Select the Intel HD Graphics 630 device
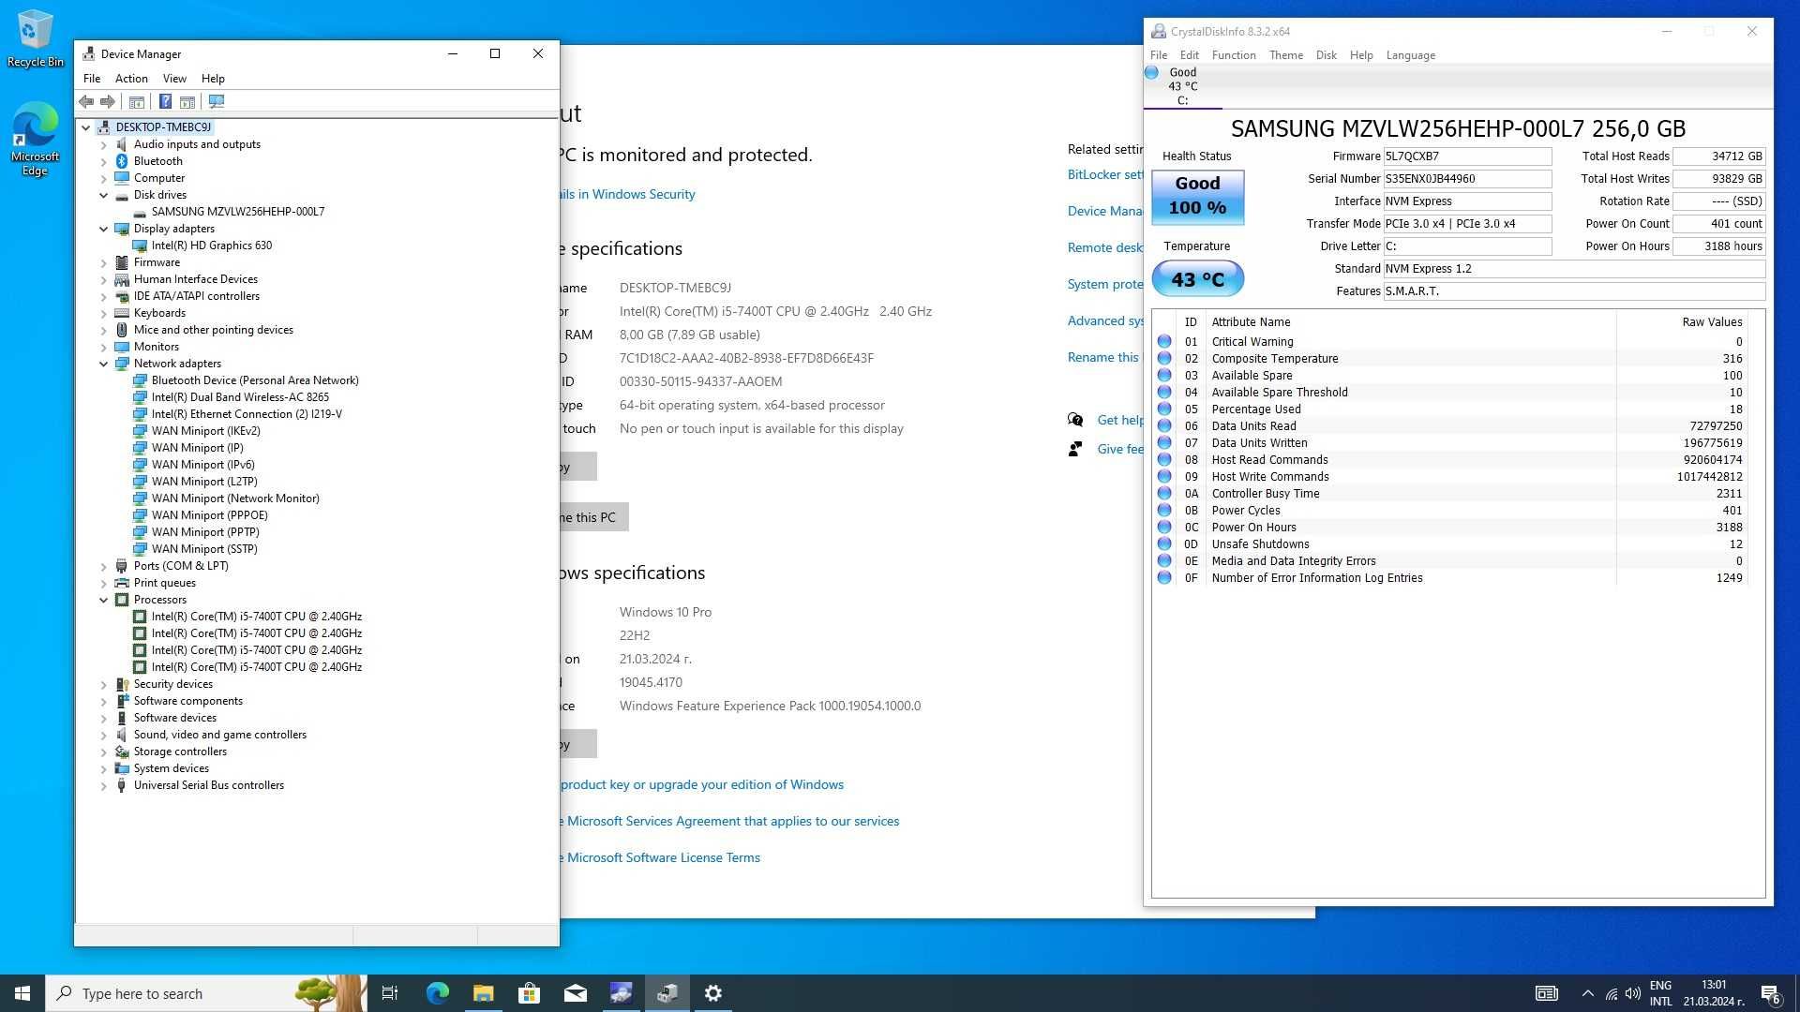This screenshot has height=1012, width=1800. tap(212, 246)
